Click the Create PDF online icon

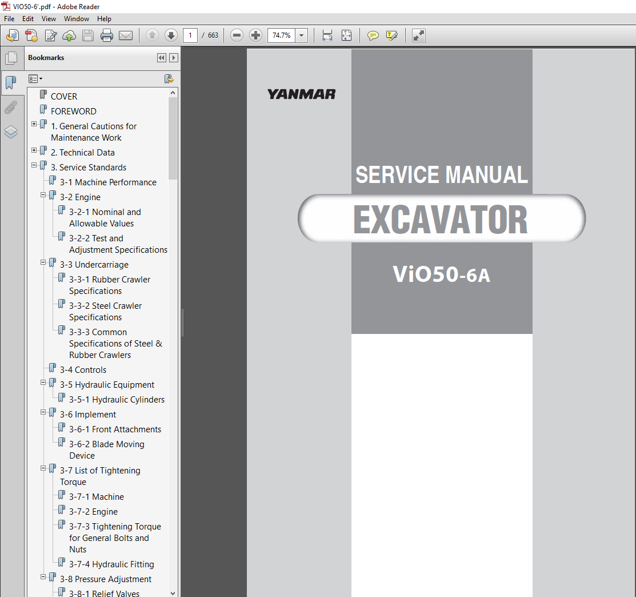(13, 35)
